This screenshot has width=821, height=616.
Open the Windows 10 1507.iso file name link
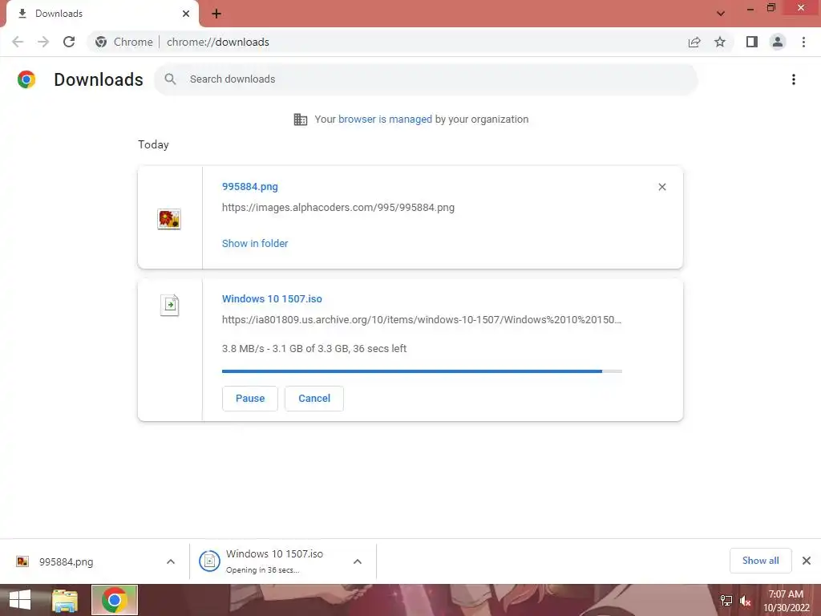click(x=272, y=298)
